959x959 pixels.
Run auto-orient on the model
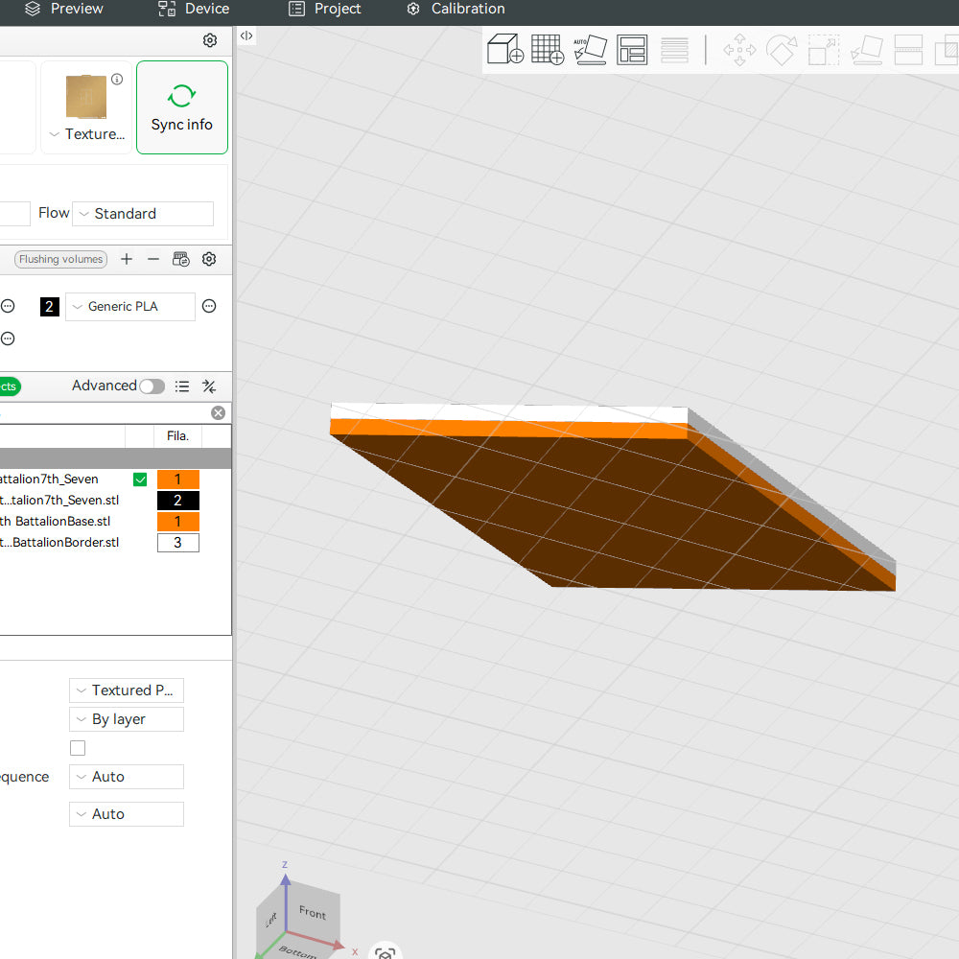tap(590, 49)
